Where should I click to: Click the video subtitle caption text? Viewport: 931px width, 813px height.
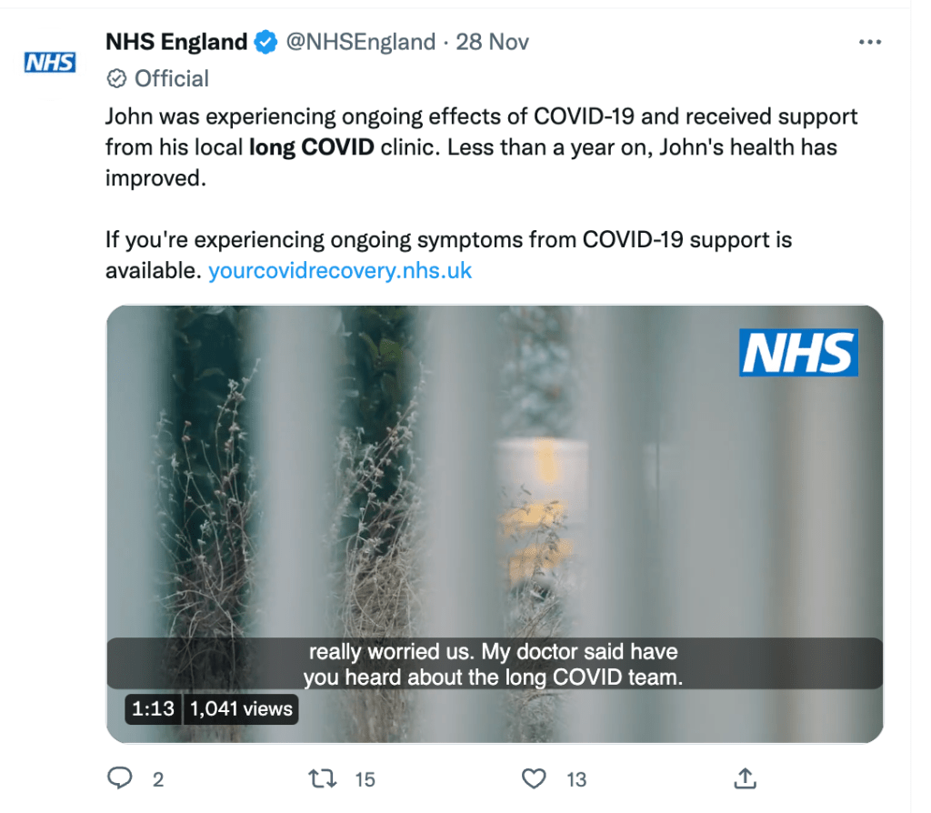coord(493,665)
